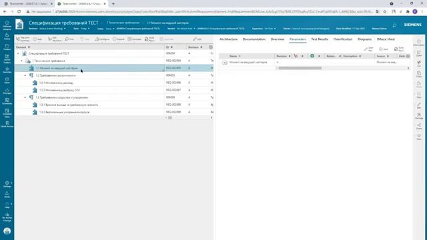Switch to the Classification tab
The image size is (427, 240).
coord(343,39)
